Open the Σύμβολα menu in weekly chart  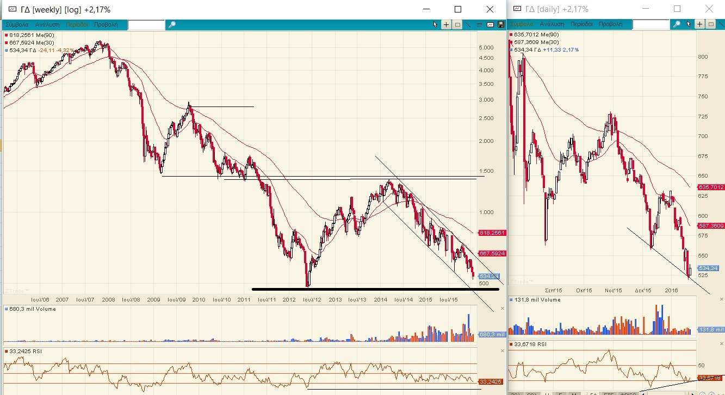coord(17,24)
